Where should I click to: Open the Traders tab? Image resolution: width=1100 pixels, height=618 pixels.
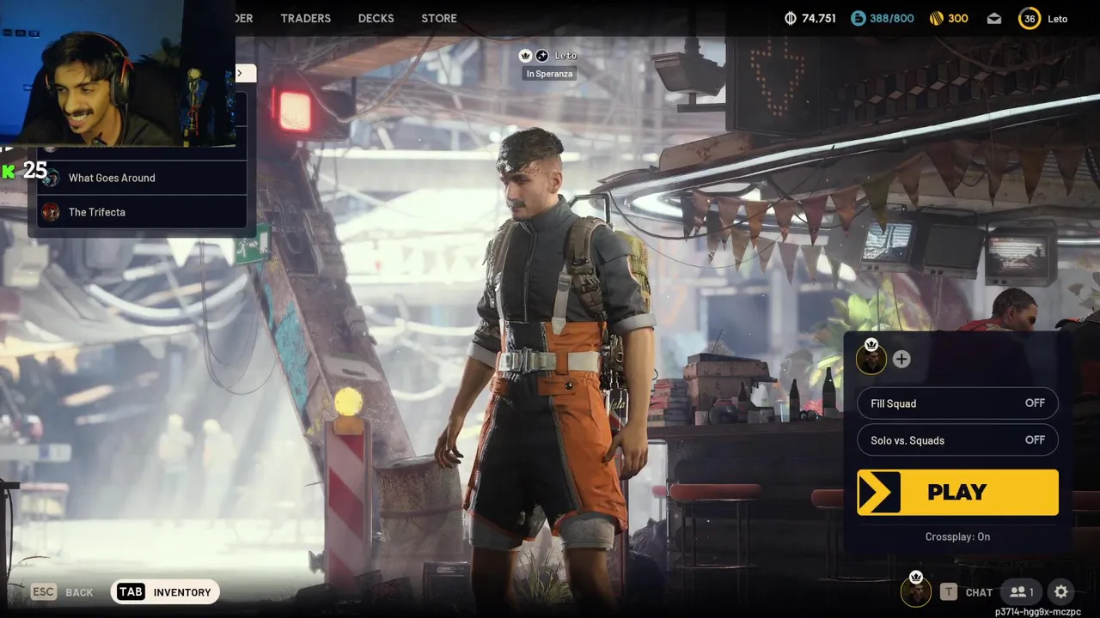point(305,18)
